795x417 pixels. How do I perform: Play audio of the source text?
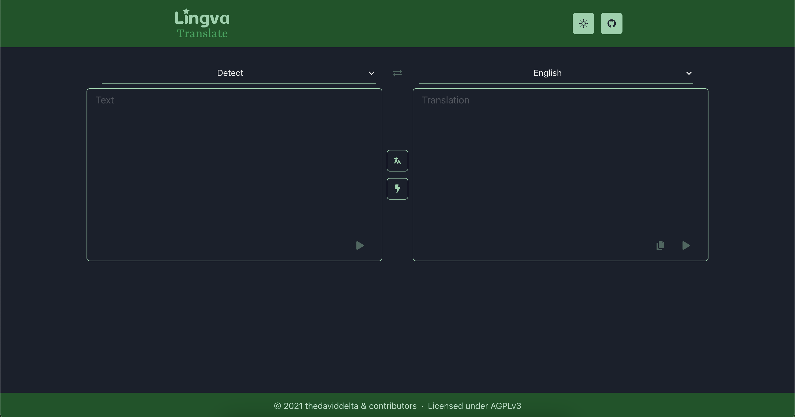pyautogui.click(x=360, y=245)
